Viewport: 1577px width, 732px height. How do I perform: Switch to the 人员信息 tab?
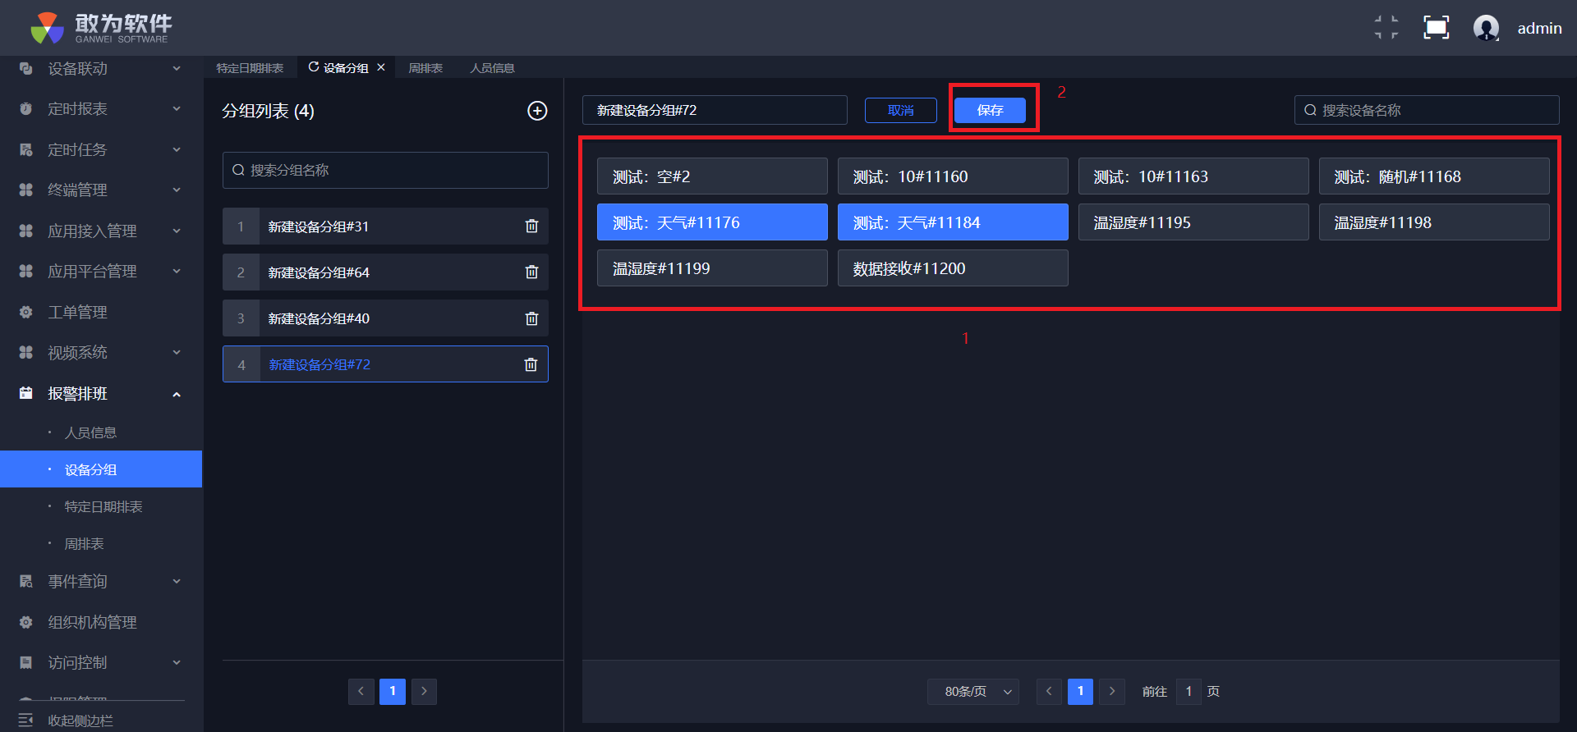[x=492, y=68]
